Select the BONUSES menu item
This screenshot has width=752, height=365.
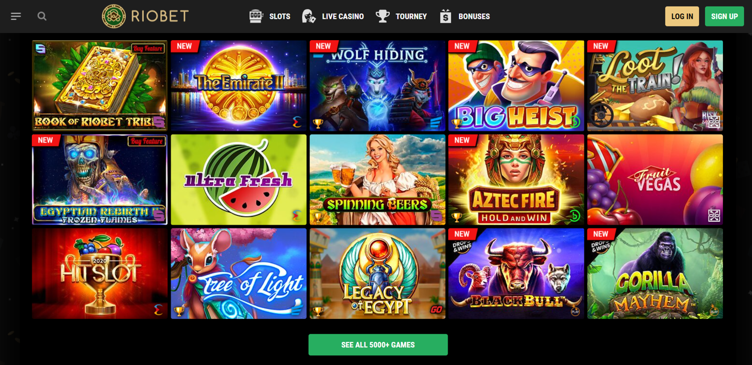coord(474,17)
